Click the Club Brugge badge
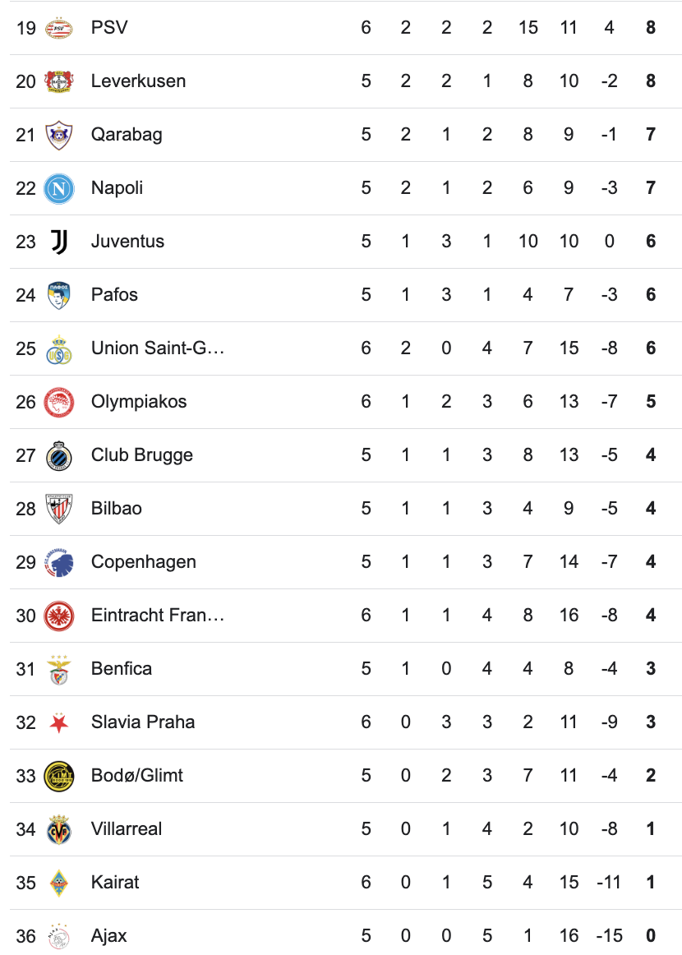Screen dimensions: 682x955 click(58, 455)
